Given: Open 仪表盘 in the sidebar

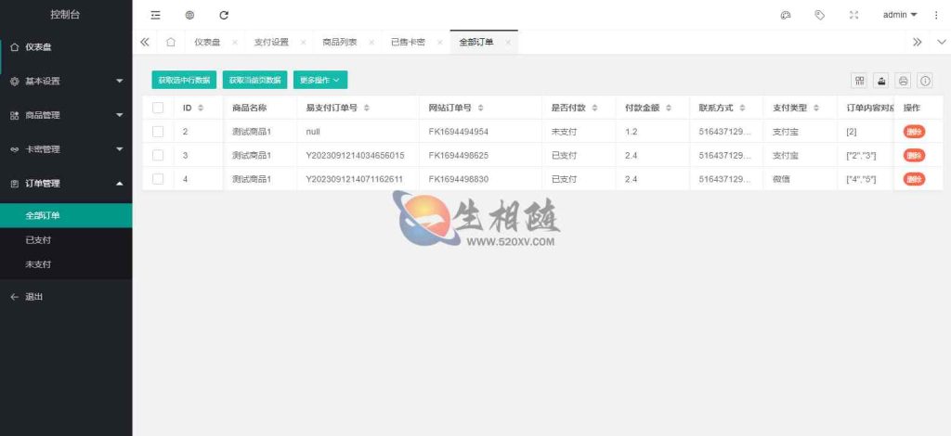Looking at the screenshot, I should 66,47.
